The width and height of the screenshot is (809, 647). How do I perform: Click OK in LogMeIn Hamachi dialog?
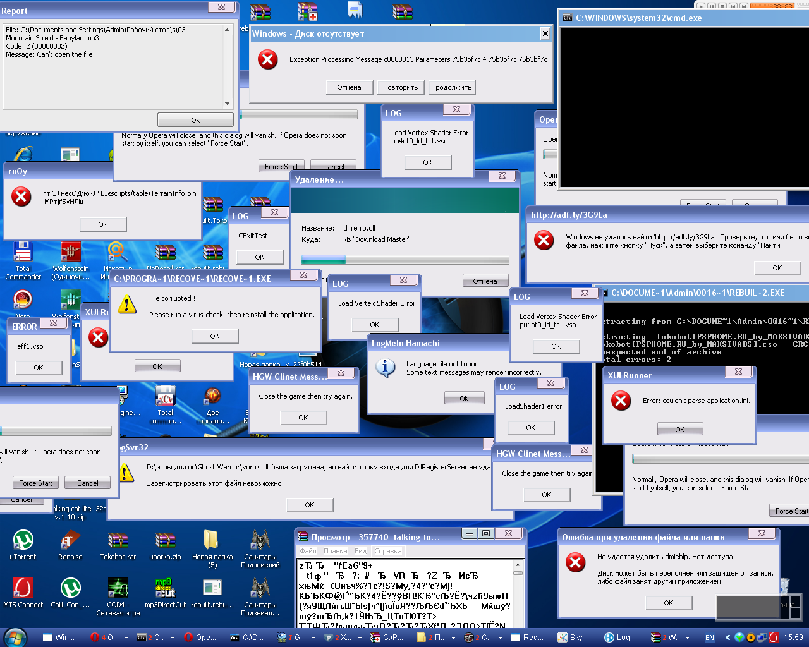(x=464, y=399)
